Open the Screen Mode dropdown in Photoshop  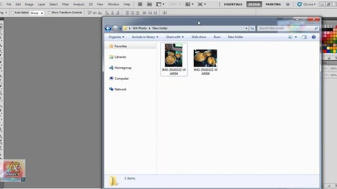[202, 4]
